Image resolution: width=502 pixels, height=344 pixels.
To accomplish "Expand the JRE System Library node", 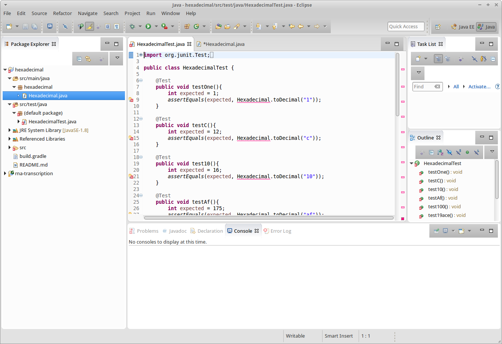I will pos(10,130).
